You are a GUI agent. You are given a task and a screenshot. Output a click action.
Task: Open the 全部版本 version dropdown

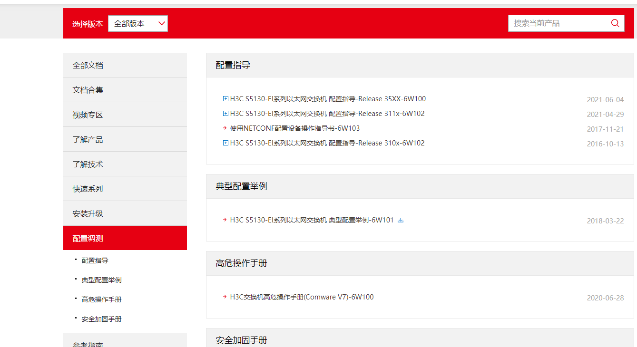pos(138,23)
